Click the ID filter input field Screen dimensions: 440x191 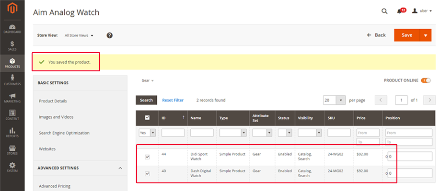point(173,133)
